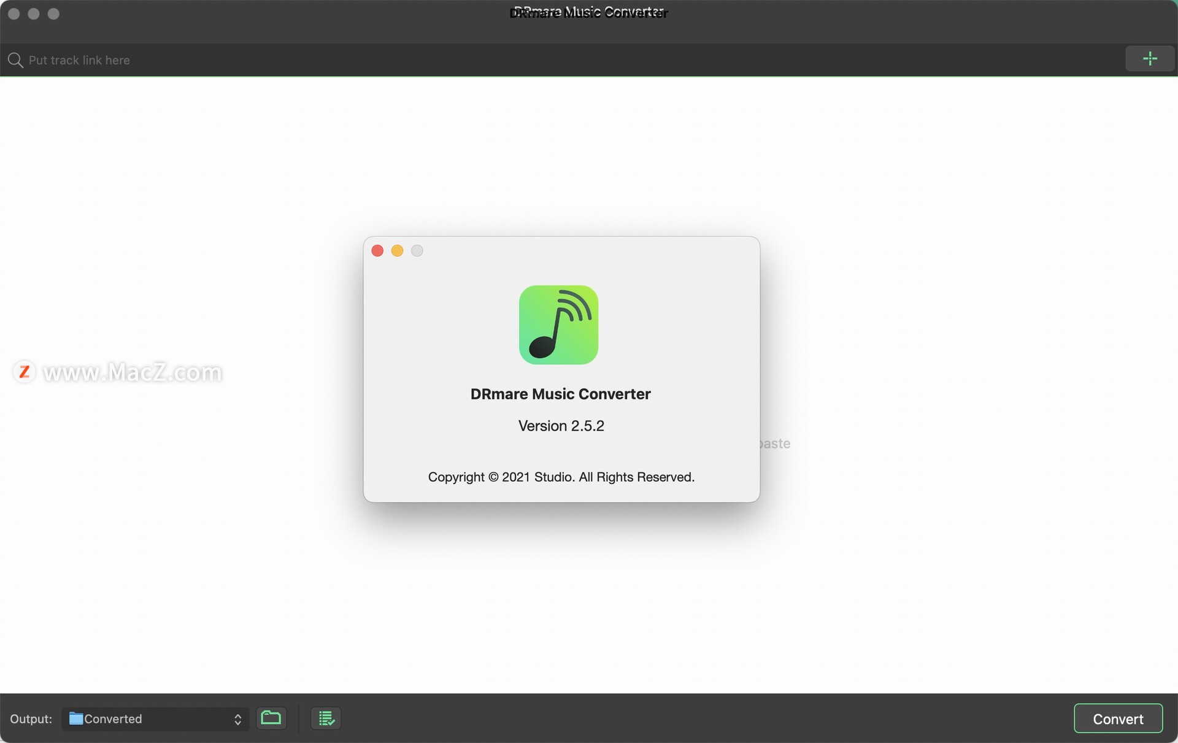Viewport: 1178px width, 743px height.
Task: Click the magnifier inside the track link bar
Action: pos(17,60)
